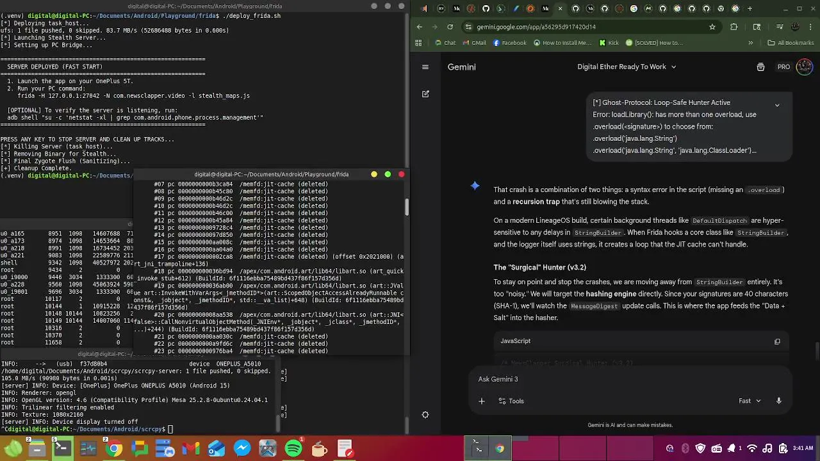Open the notifications bell in tray

pos(731,449)
